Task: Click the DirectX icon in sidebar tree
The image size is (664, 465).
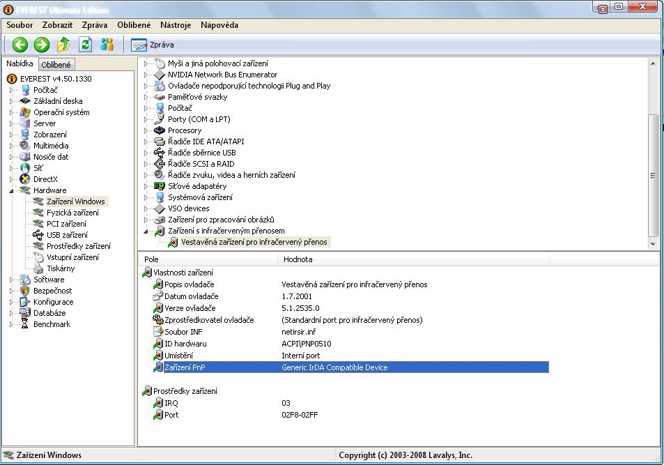Action: 26,179
